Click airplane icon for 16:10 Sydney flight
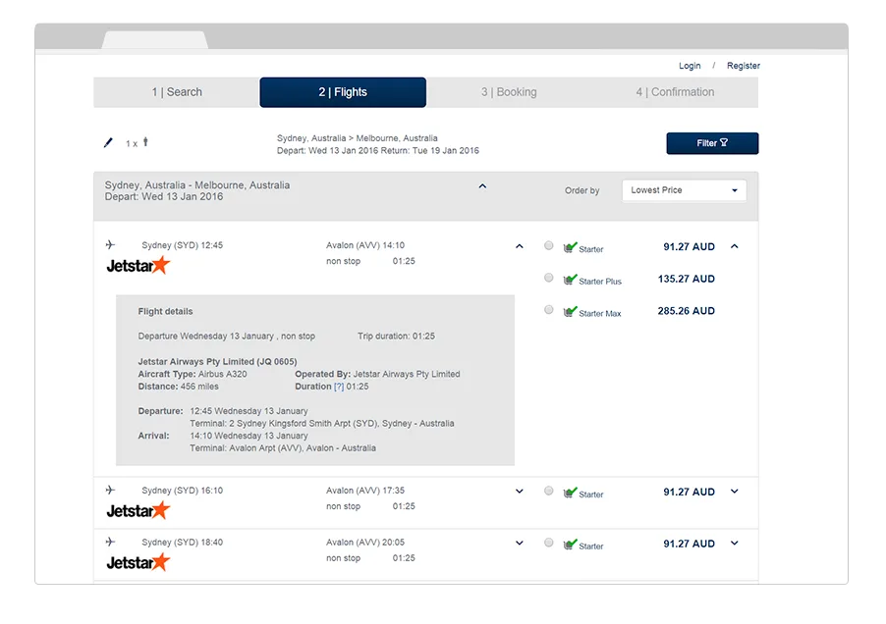 [x=110, y=490]
